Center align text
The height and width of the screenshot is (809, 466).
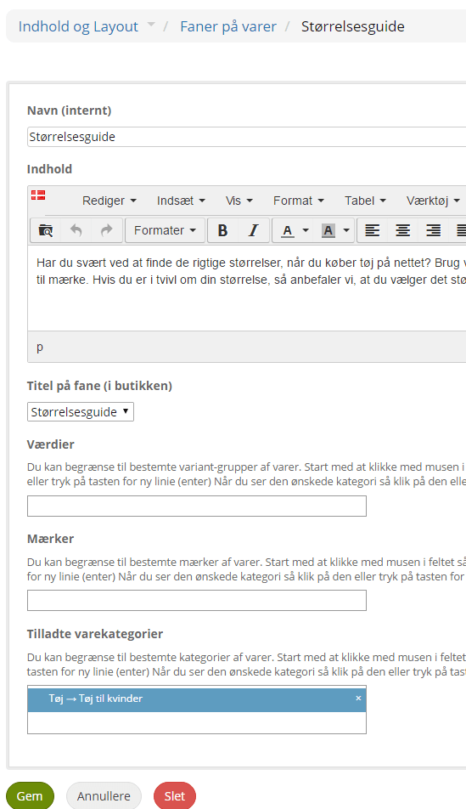[x=402, y=230]
